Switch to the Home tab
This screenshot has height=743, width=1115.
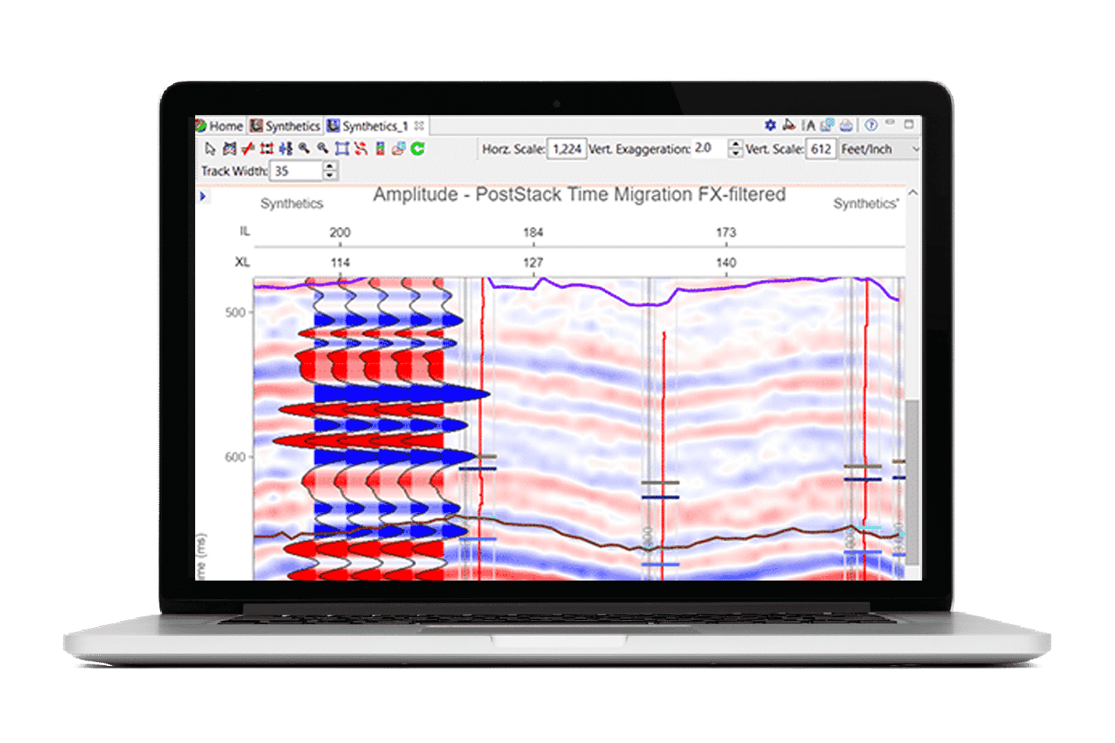(220, 126)
